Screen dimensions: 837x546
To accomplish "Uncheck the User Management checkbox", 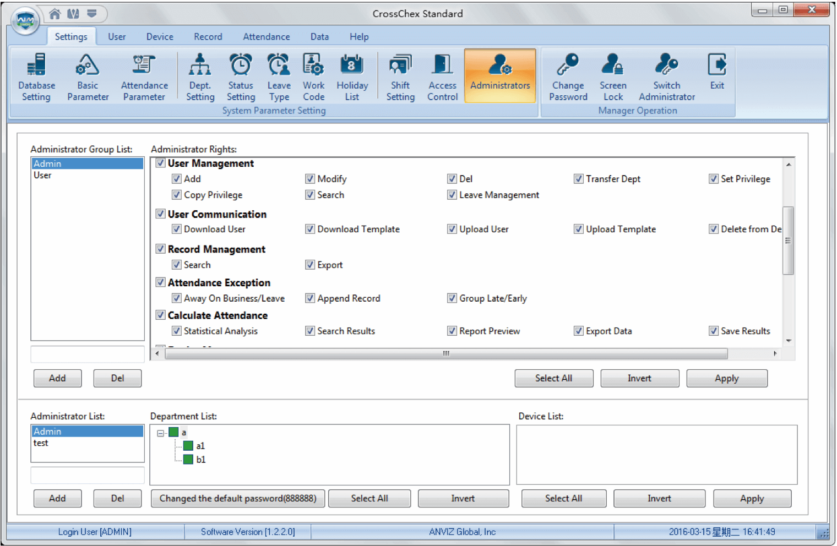I will [x=161, y=163].
